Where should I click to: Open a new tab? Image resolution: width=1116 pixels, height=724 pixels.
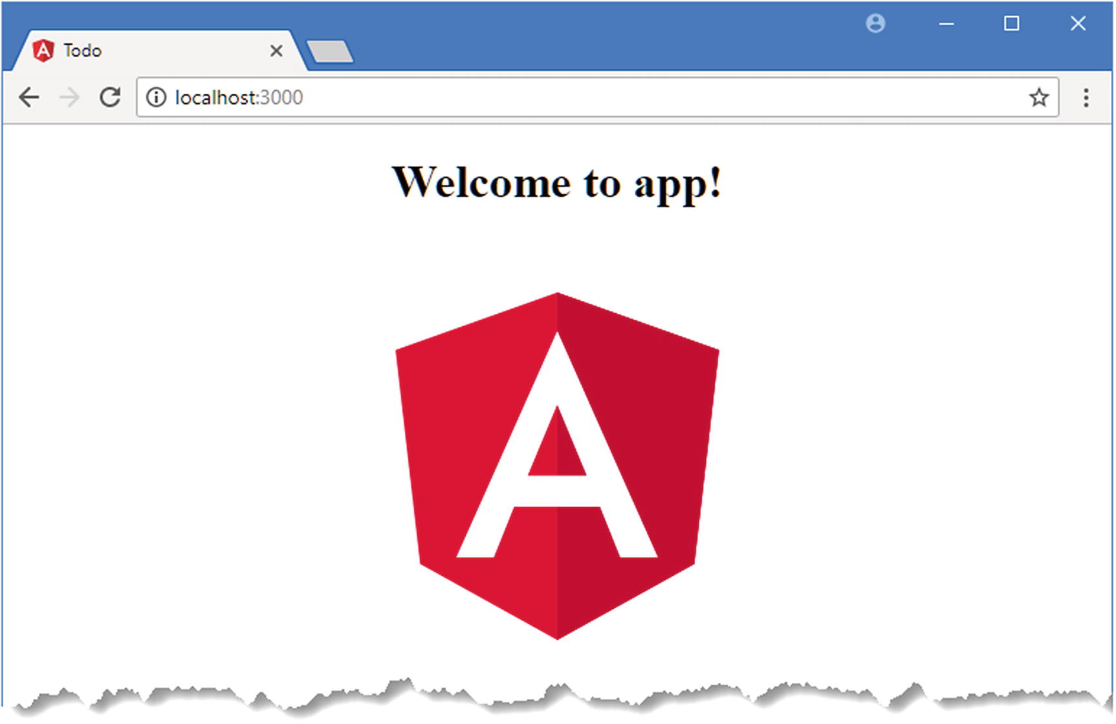(x=330, y=52)
